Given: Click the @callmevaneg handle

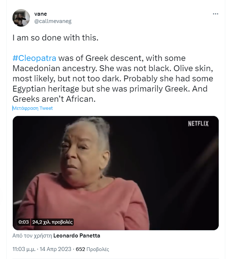Looking at the screenshot, I should pos(53,21).
